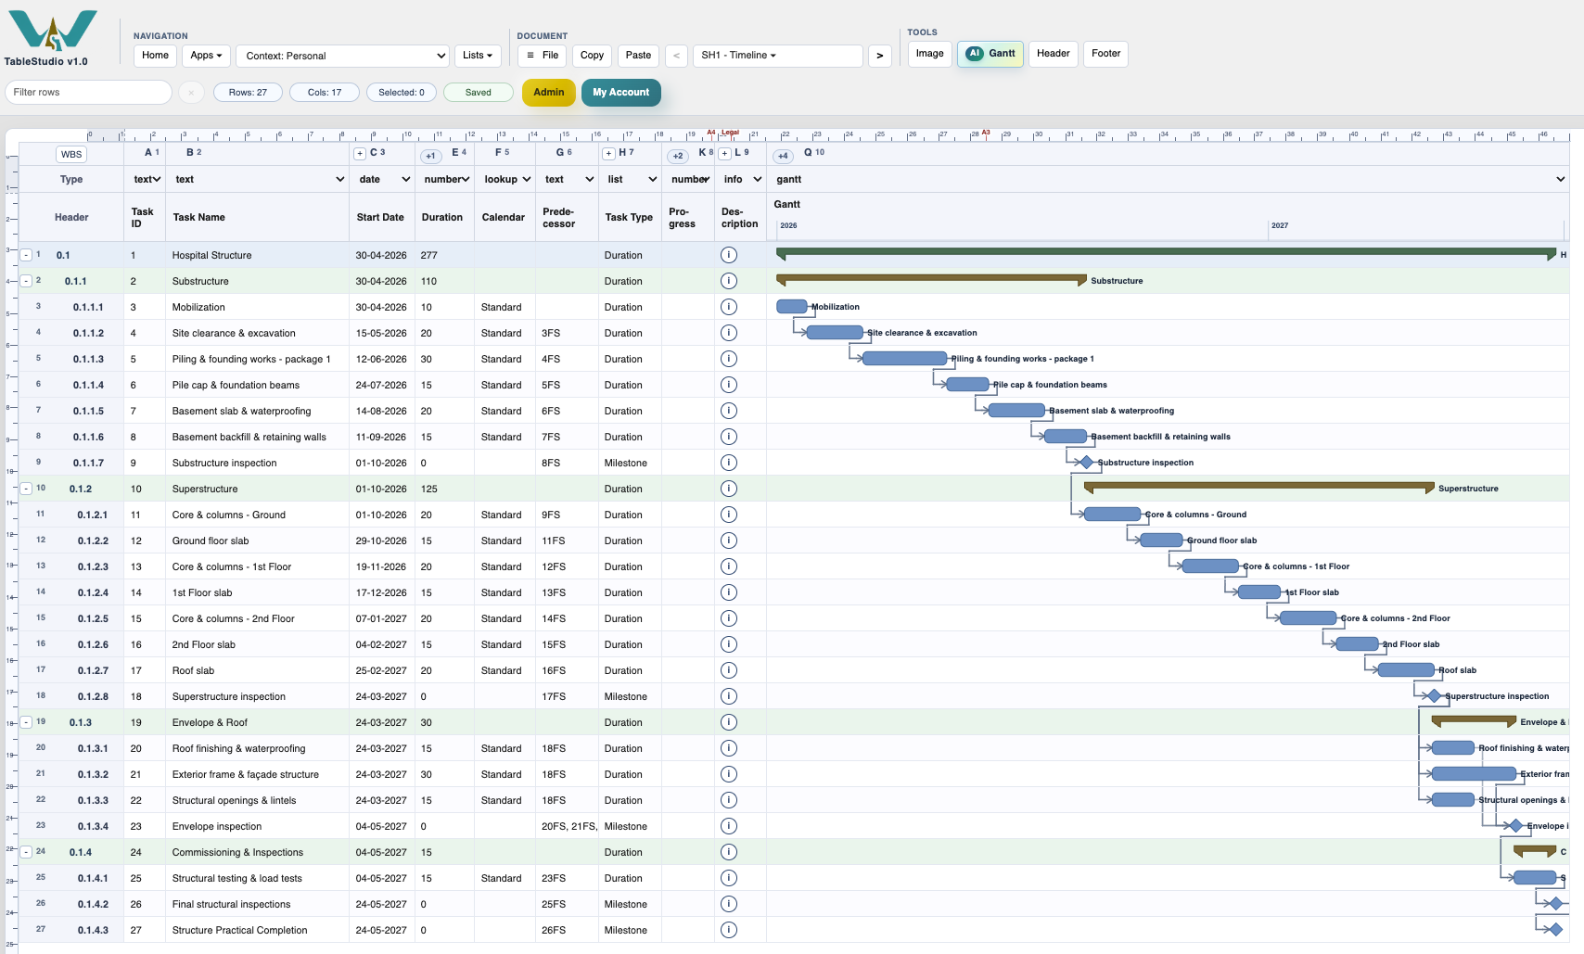This screenshot has height=954, width=1584.
Task: Clear the row filter with the x button
Action: pyautogui.click(x=191, y=93)
